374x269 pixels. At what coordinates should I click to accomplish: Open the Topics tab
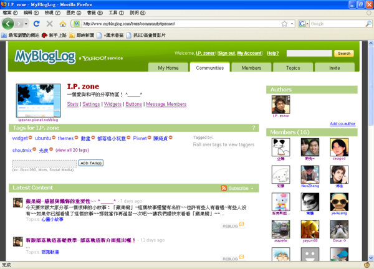[x=293, y=68]
